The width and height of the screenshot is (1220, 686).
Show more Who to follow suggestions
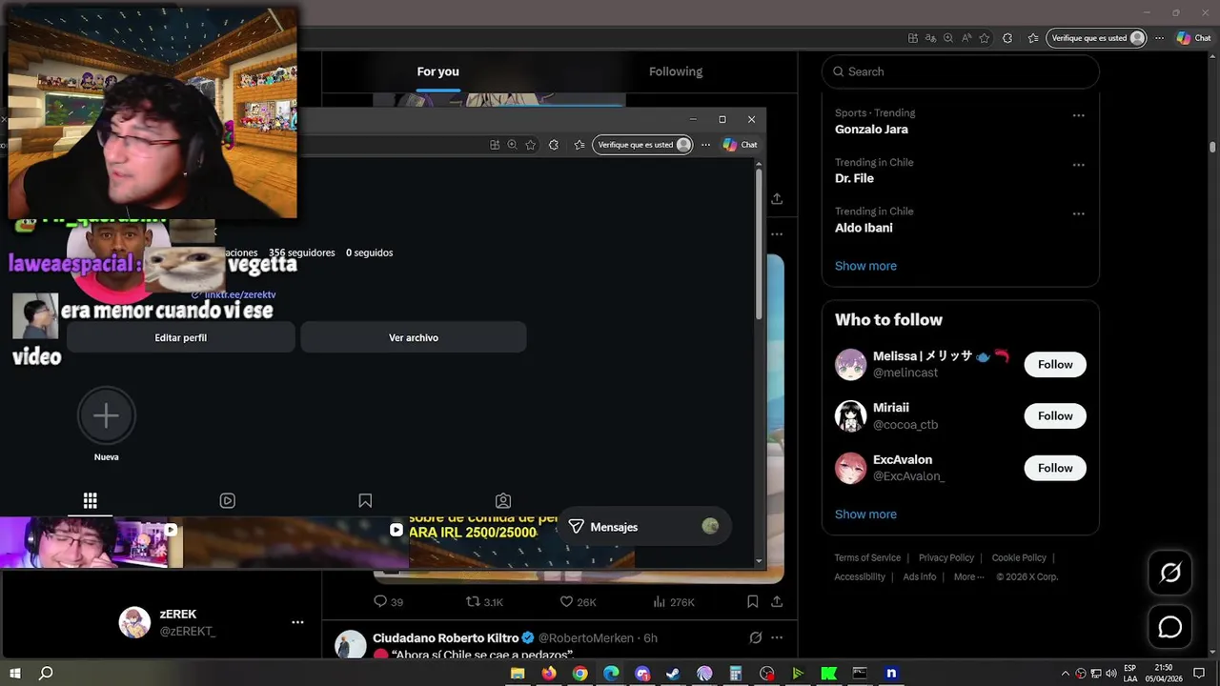[x=865, y=514]
